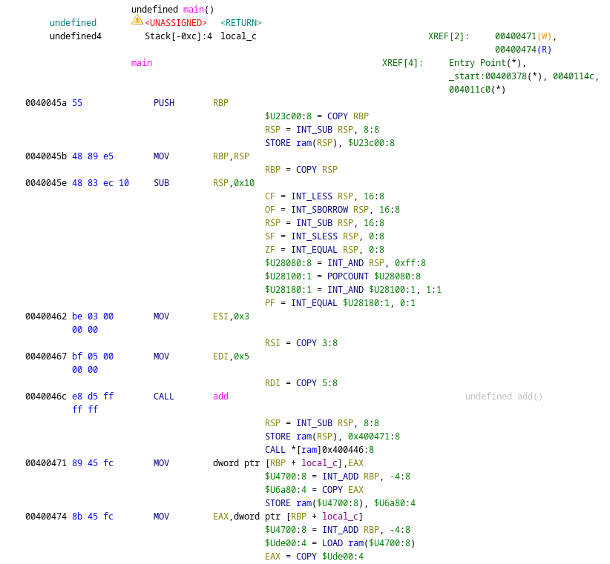Select address 00400471 in listing
Screen dimensions: 610x564
click(x=46, y=463)
